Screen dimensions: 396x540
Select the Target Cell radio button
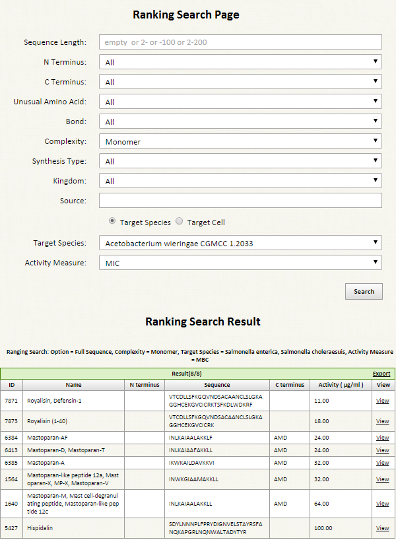[x=179, y=220]
